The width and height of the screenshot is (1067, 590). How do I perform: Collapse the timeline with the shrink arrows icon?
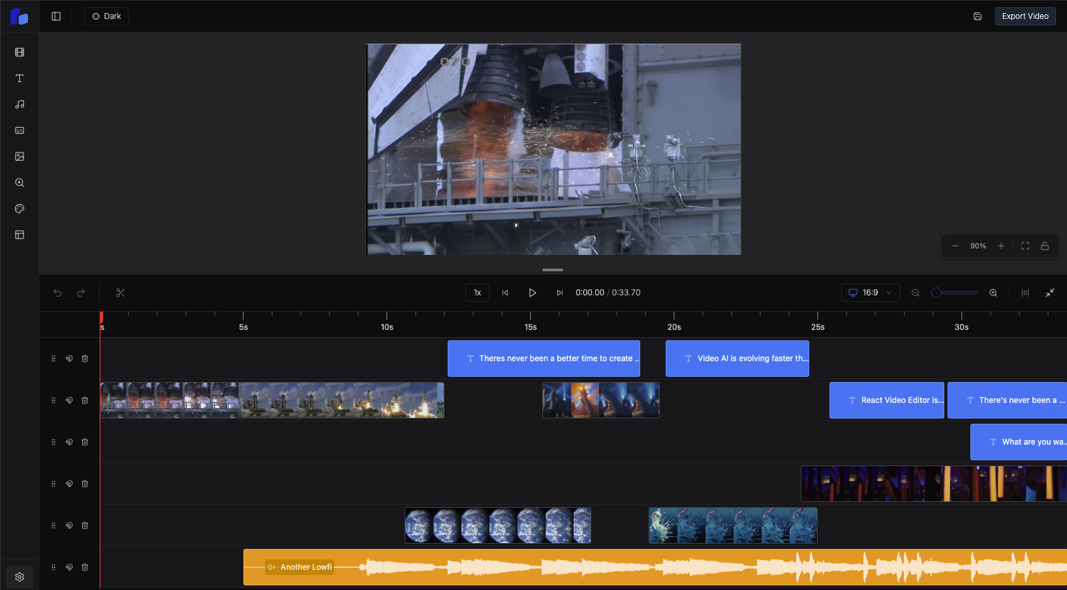click(1050, 293)
